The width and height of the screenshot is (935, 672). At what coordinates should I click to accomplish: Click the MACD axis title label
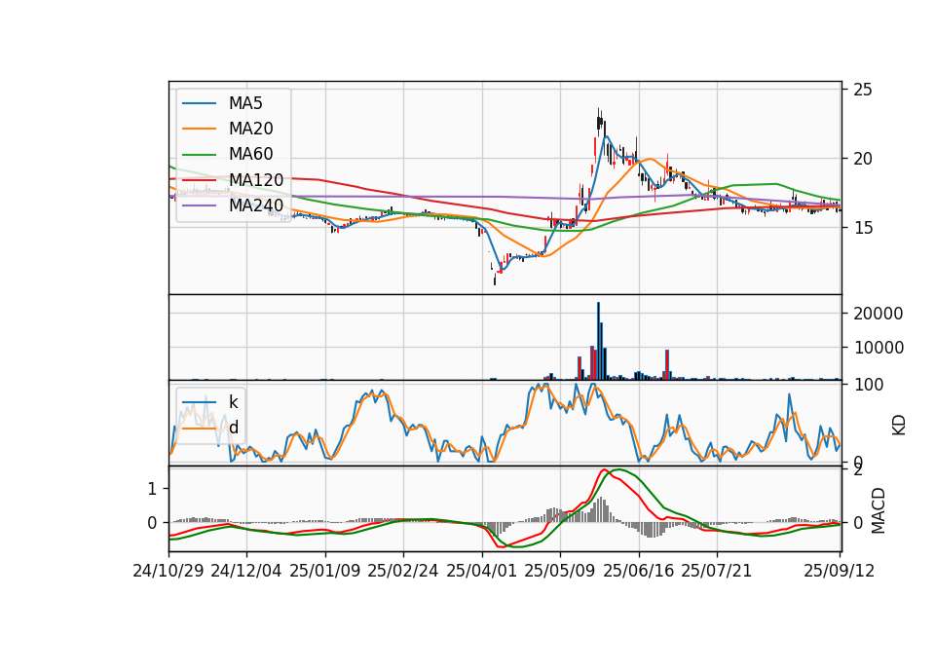[879, 510]
